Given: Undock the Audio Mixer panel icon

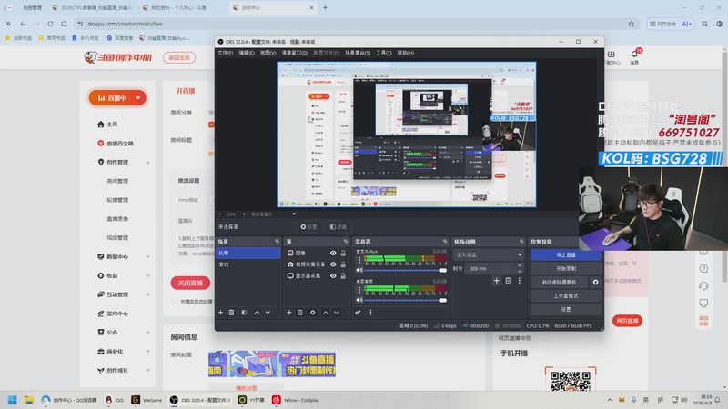Looking at the screenshot, I should point(445,242).
